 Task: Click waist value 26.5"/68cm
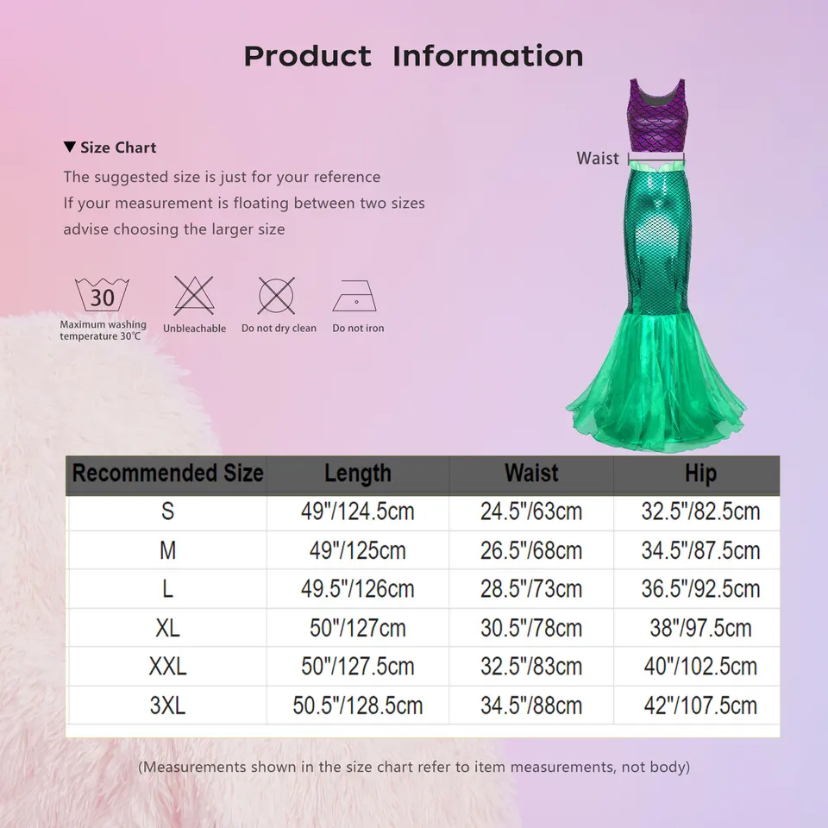(531, 550)
